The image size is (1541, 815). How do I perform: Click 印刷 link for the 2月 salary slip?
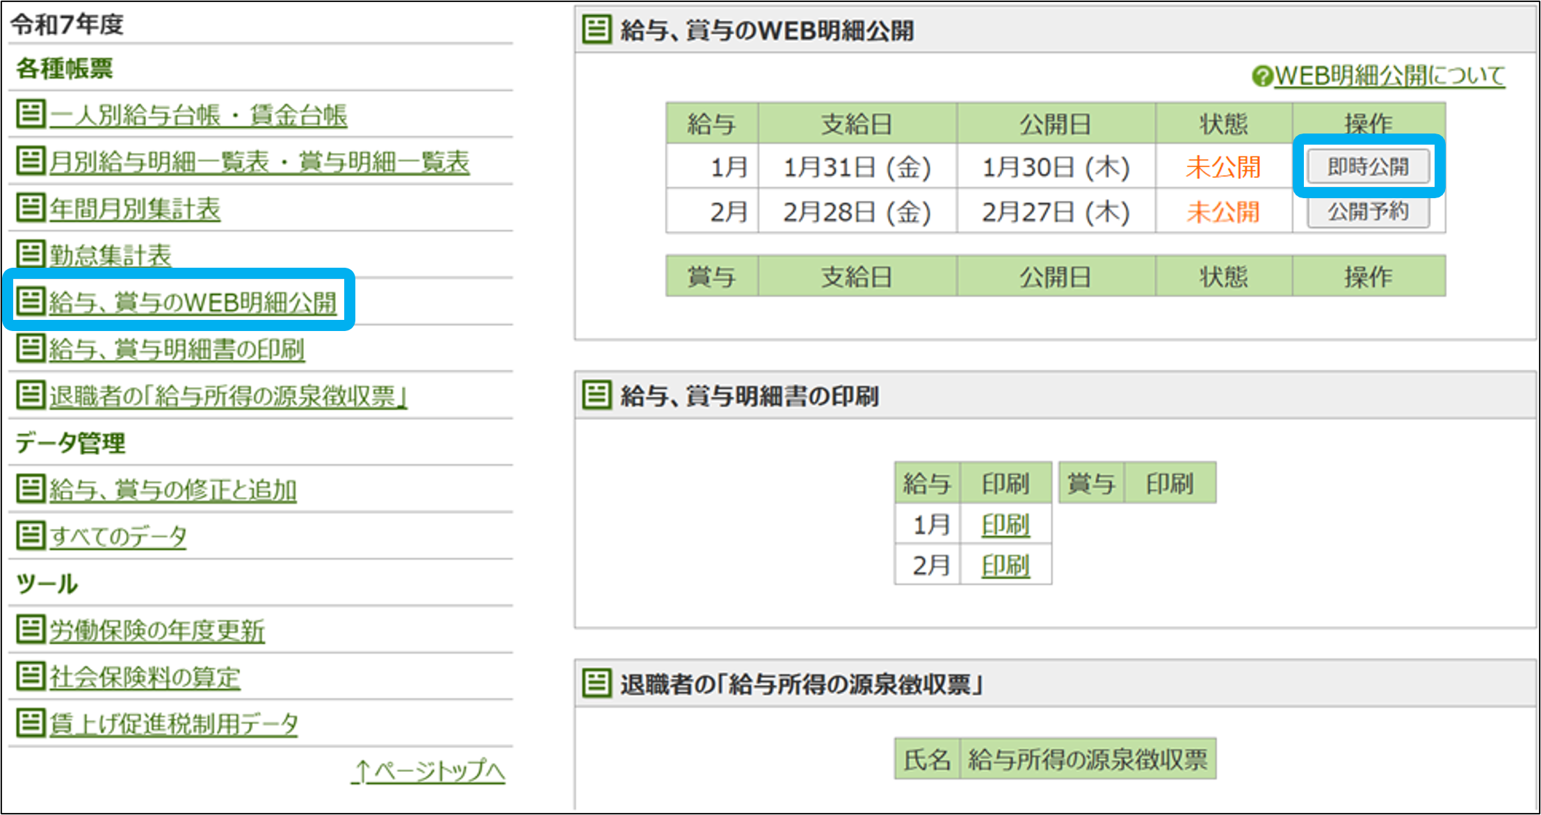tap(1005, 565)
